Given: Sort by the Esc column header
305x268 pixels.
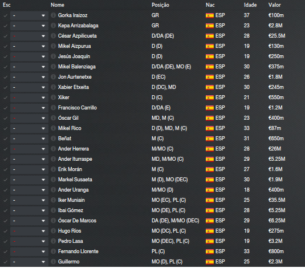Looking at the screenshot, I should click(x=7, y=5).
